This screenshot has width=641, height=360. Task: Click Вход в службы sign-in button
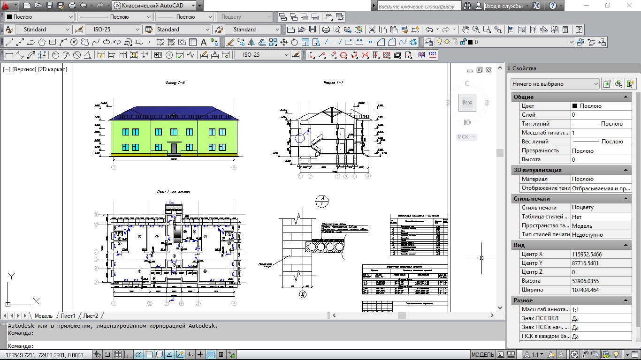[503, 6]
